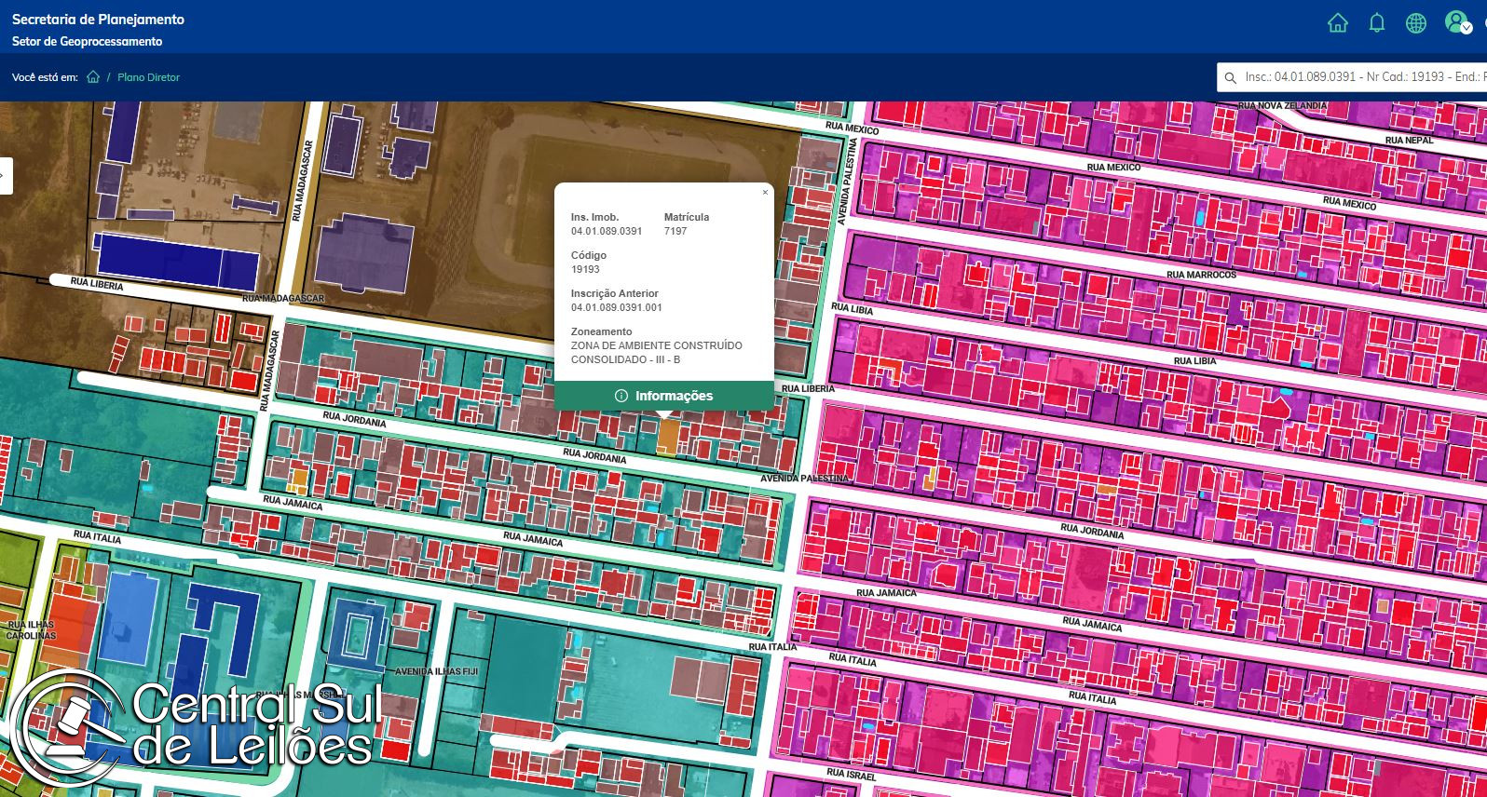Click the RUA NOVA ZELANDIA street label
1487x797 pixels.
point(1282,105)
